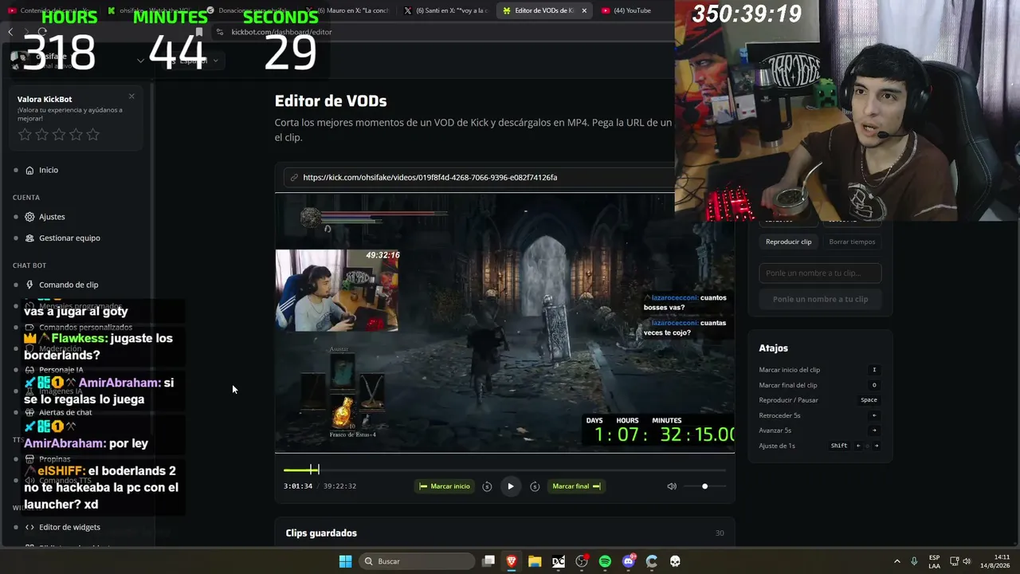Click Marcar inicio button
The width and height of the screenshot is (1020, 574).
[x=445, y=486]
